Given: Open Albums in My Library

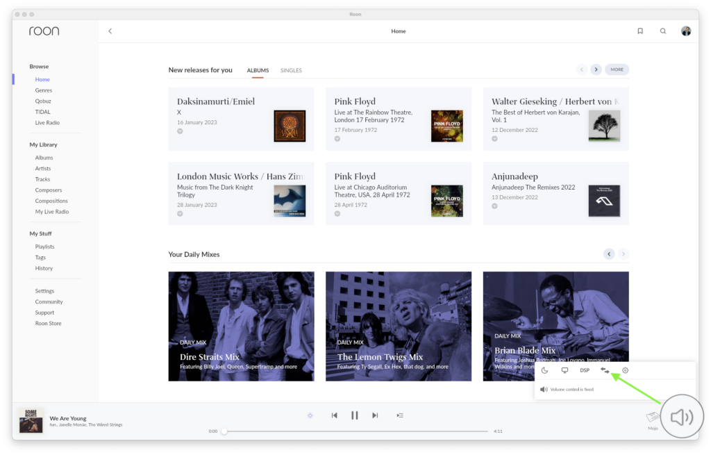Looking at the screenshot, I should 44,158.
